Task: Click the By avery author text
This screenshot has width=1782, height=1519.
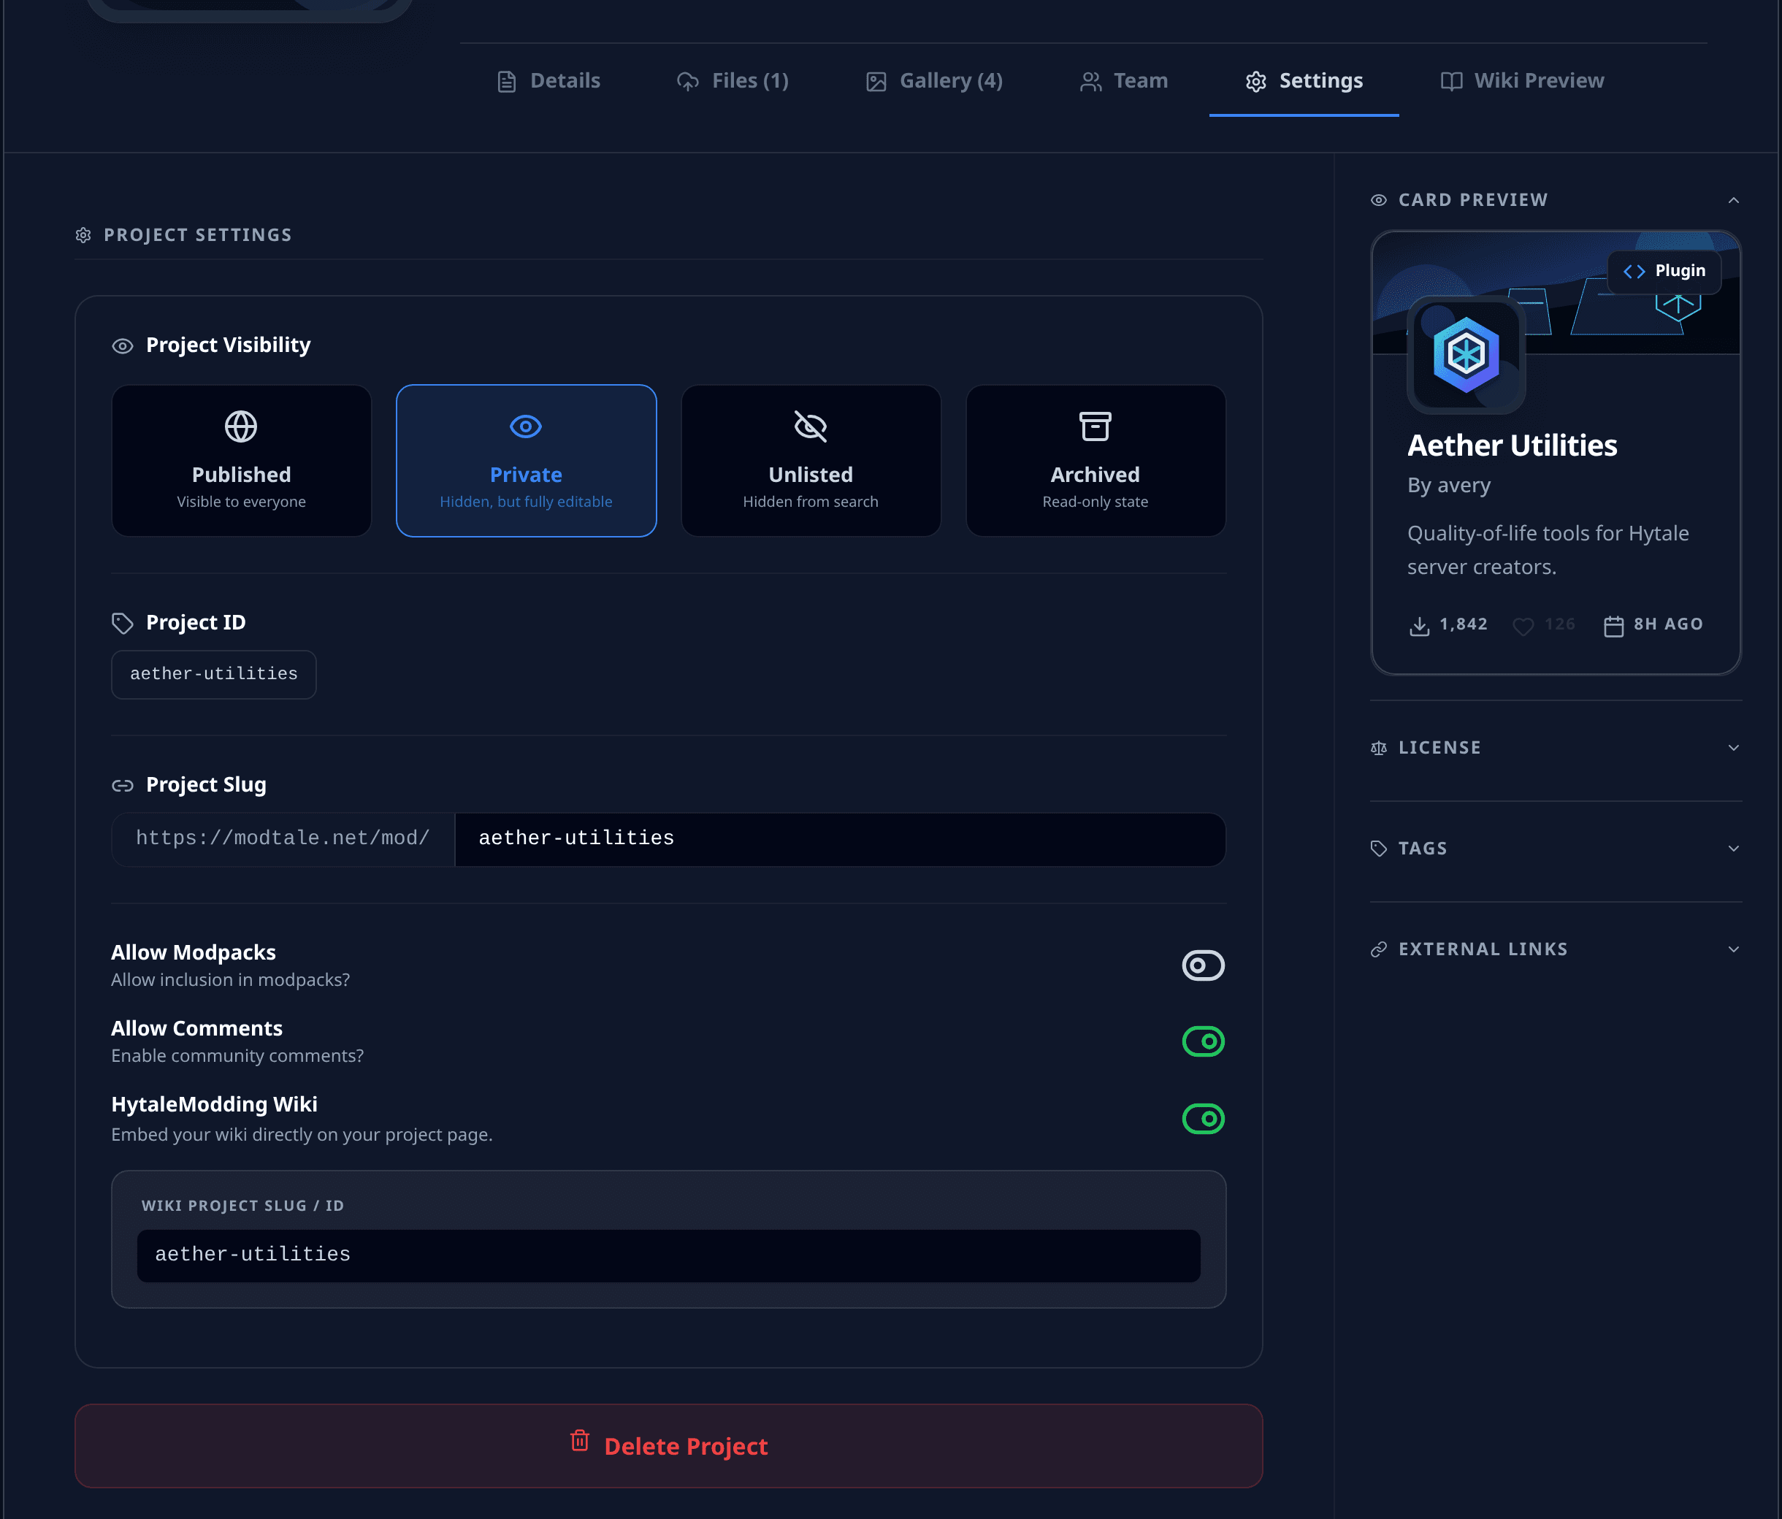Action: (1449, 486)
